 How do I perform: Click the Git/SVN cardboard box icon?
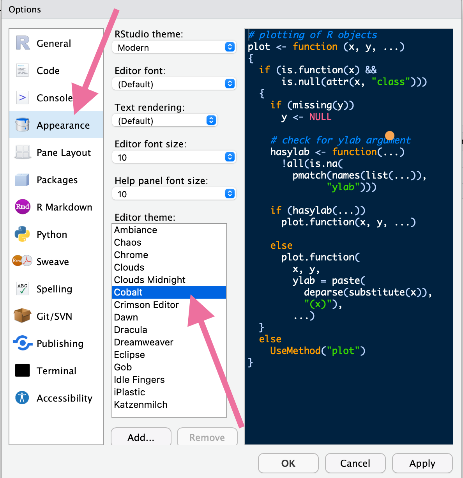pos(22,315)
